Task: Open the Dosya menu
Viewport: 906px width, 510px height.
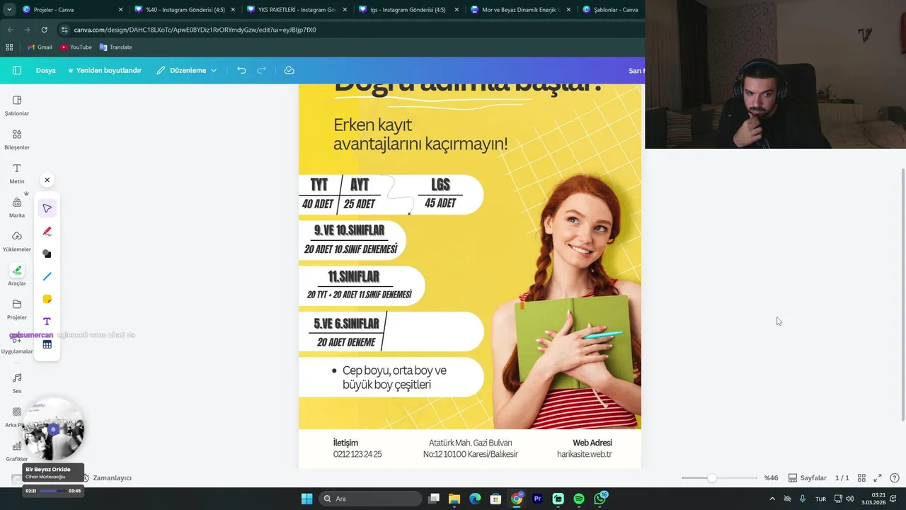Action: tap(46, 70)
